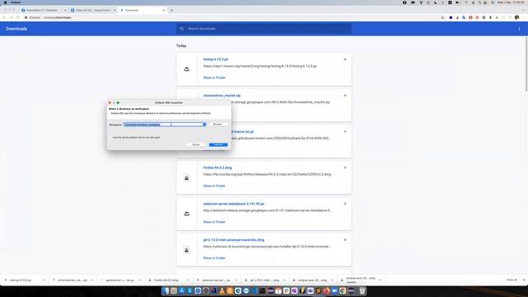Remove the geckodriver macos tar.gz entry
This screenshot has height=297, width=528.
[345, 132]
